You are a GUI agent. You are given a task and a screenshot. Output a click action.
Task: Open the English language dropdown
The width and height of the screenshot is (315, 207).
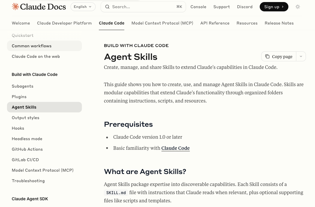pos(83,6)
